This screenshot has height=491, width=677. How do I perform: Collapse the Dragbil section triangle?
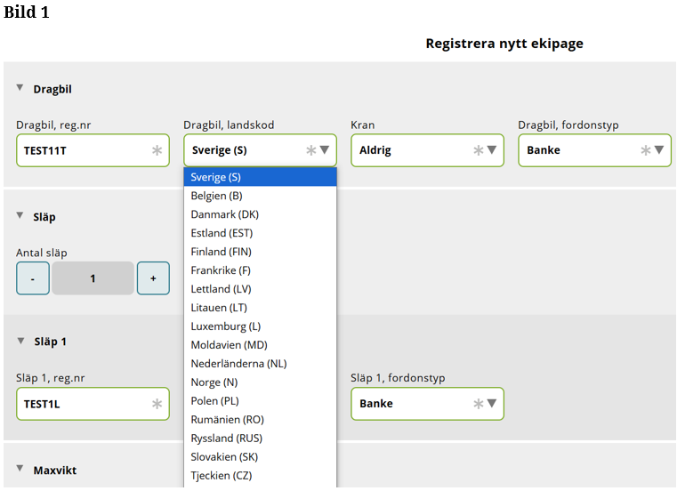20,88
